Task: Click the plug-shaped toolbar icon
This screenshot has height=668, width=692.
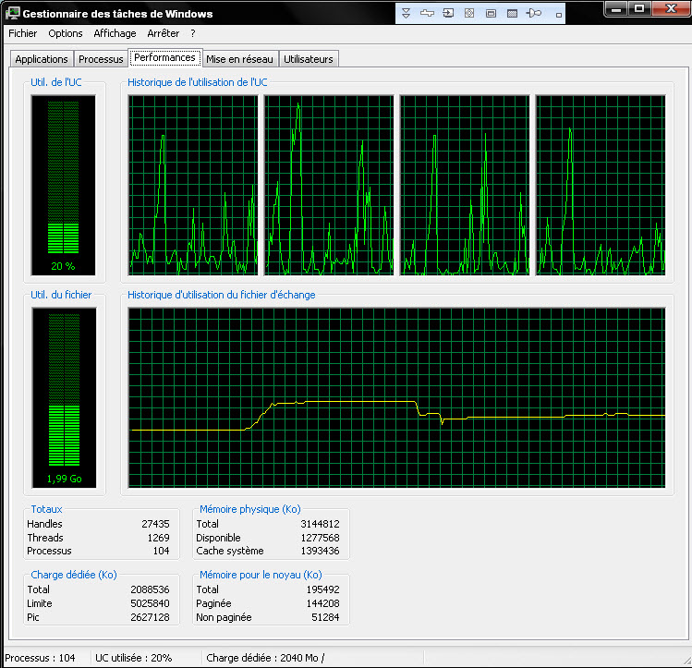Action: [x=534, y=13]
